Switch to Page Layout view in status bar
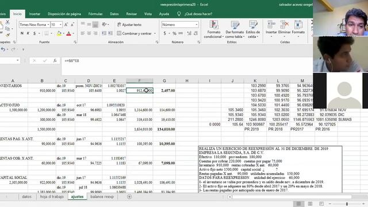The height and width of the screenshot is (207, 368). [x=310, y=204]
